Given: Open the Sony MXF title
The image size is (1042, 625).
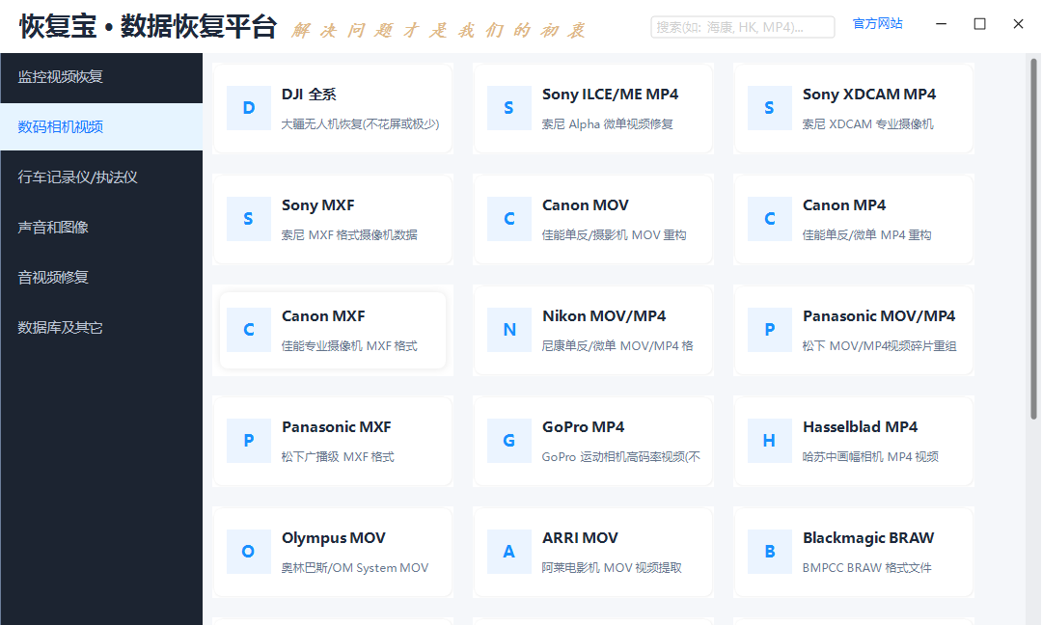Looking at the screenshot, I should pyautogui.click(x=318, y=205).
